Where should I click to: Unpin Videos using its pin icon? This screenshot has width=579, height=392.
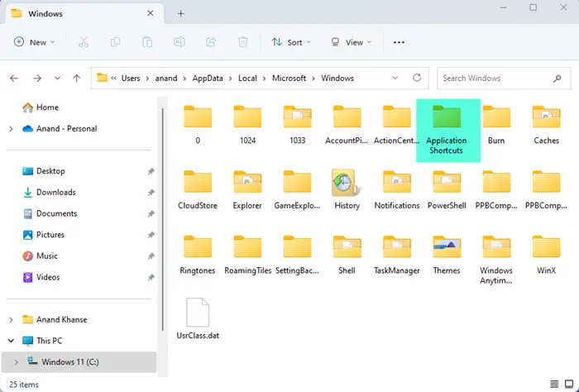coord(151,277)
